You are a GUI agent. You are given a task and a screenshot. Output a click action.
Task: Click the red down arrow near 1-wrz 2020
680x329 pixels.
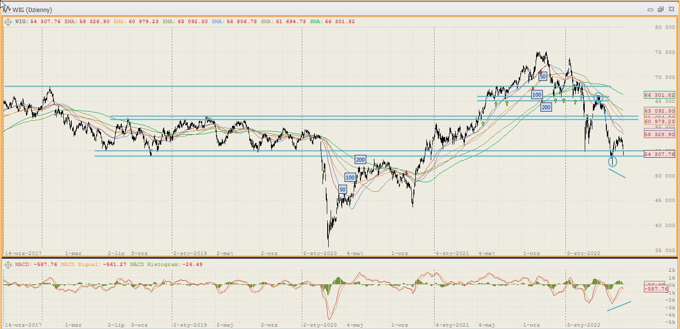click(x=406, y=173)
